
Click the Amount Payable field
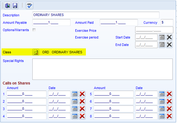point(51,23)
